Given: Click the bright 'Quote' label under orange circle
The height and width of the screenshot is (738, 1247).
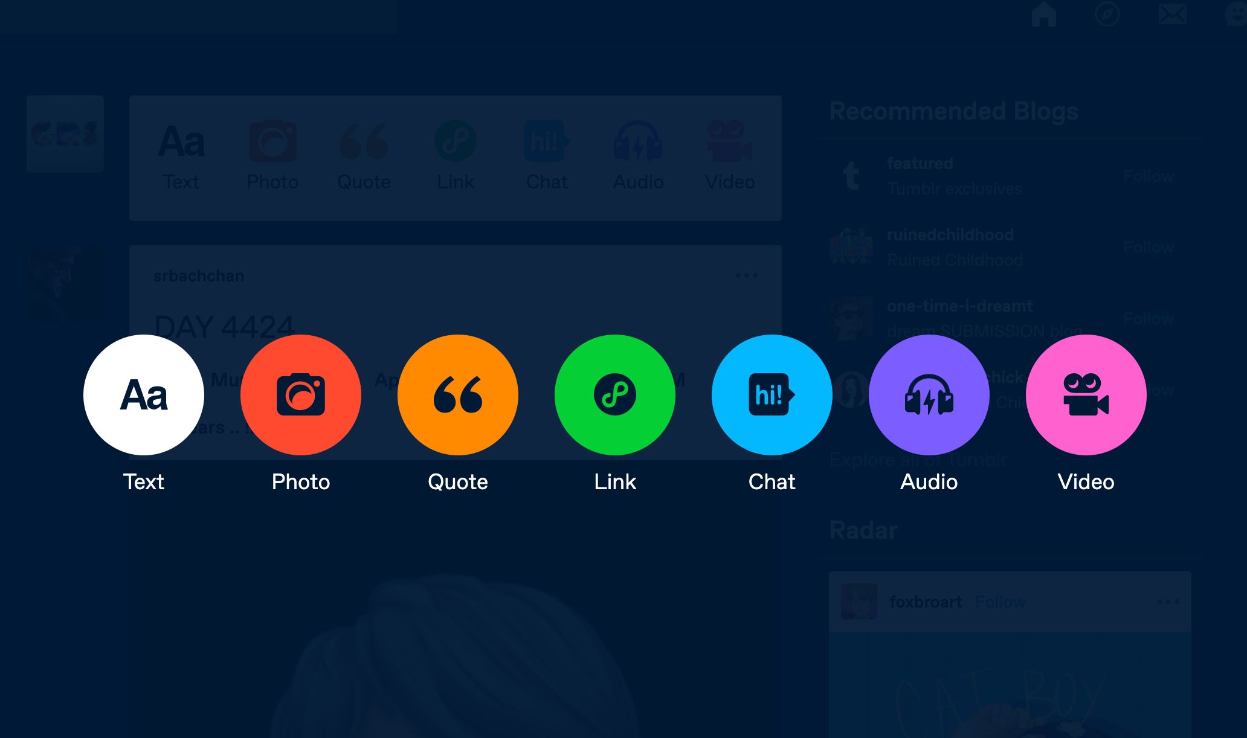Looking at the screenshot, I should 458,482.
